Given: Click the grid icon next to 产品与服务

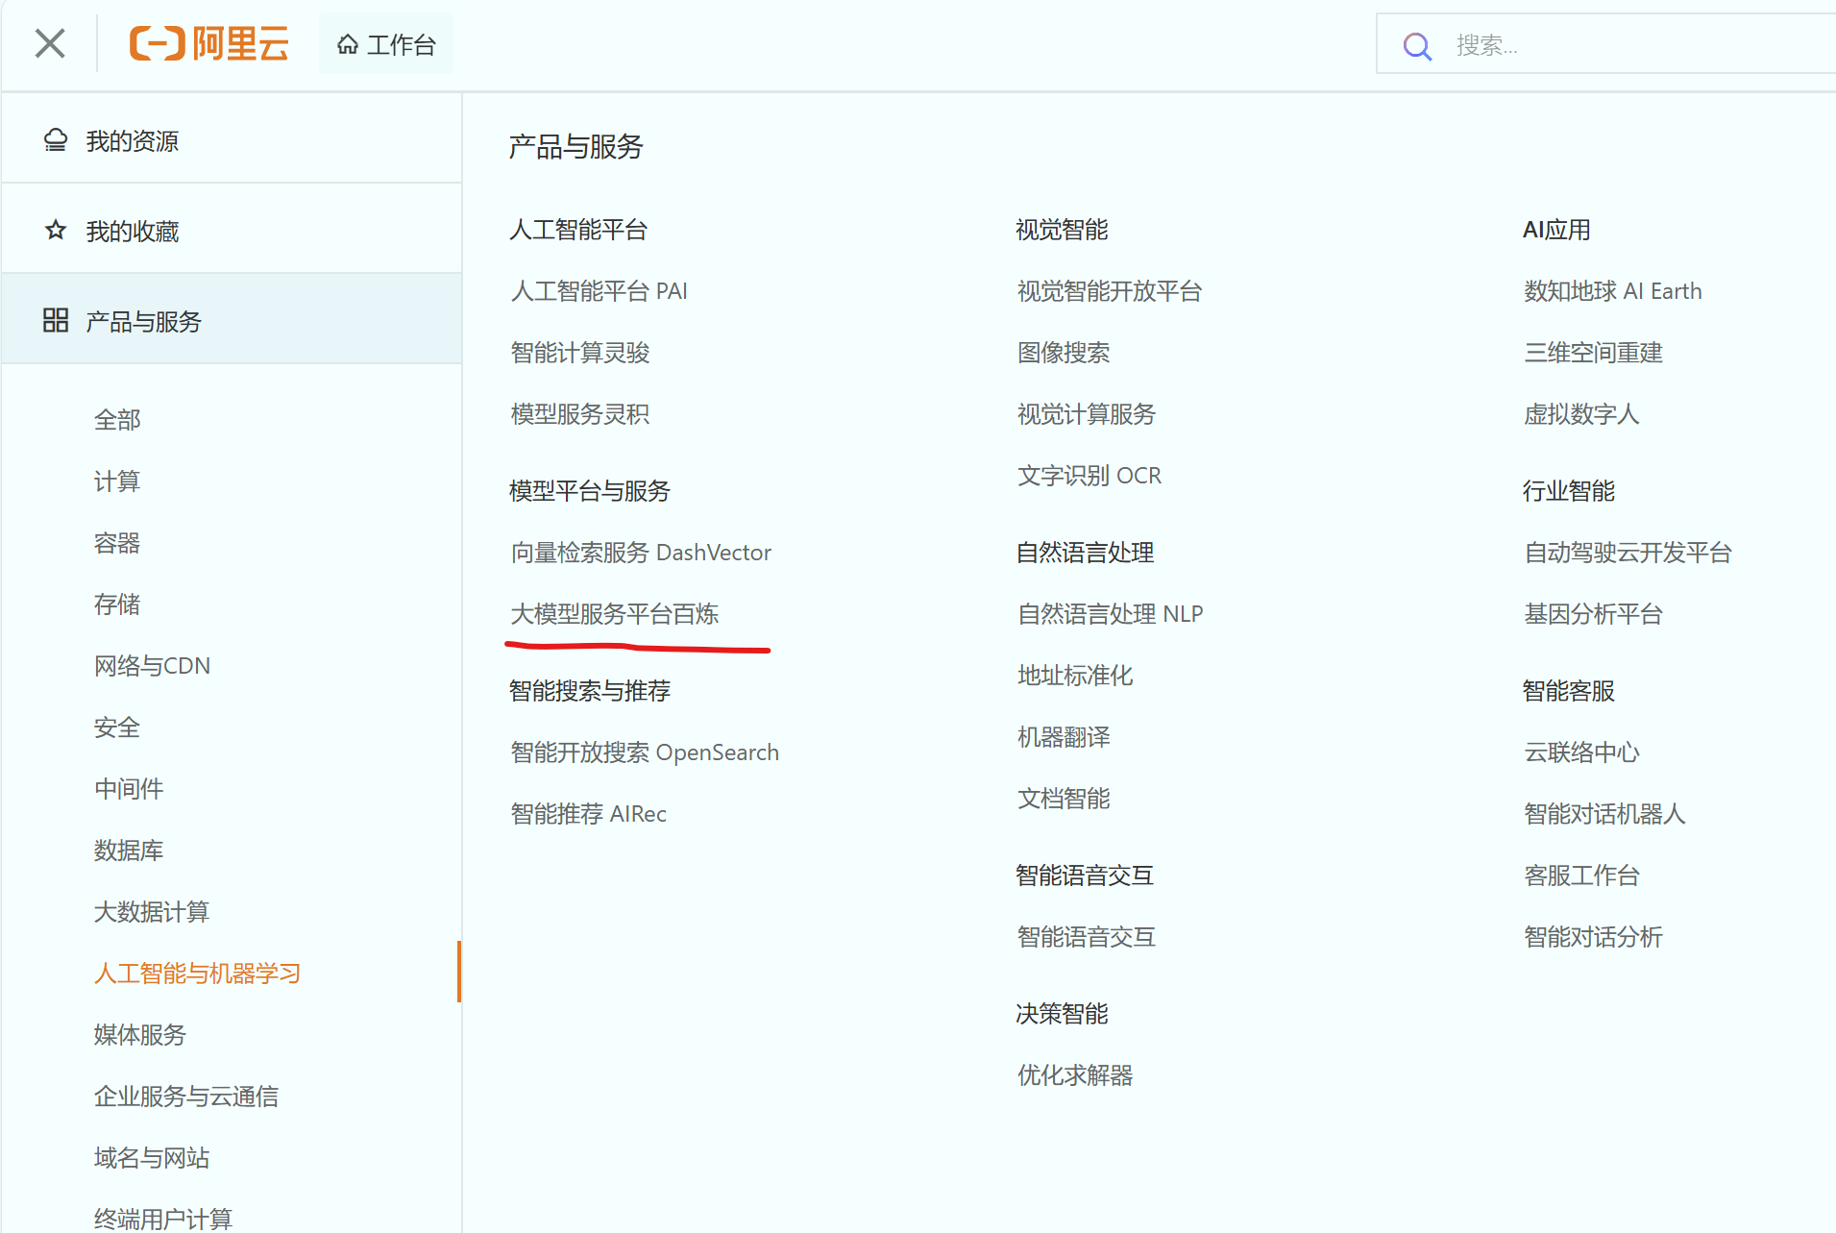Looking at the screenshot, I should 56,320.
